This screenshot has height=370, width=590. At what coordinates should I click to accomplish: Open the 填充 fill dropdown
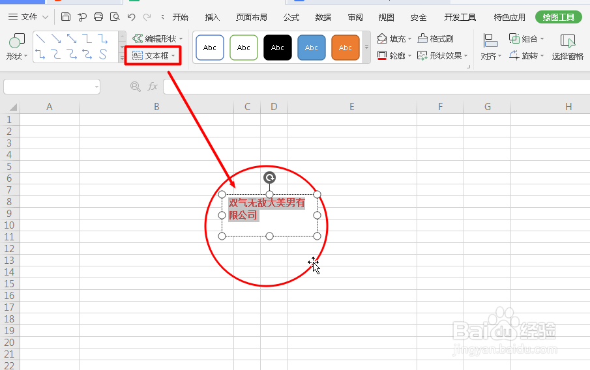click(x=394, y=38)
